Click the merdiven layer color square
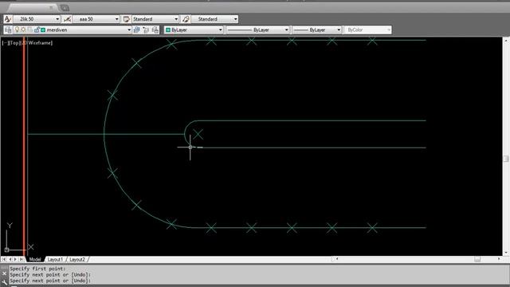The height and width of the screenshot is (287, 510). (43, 30)
